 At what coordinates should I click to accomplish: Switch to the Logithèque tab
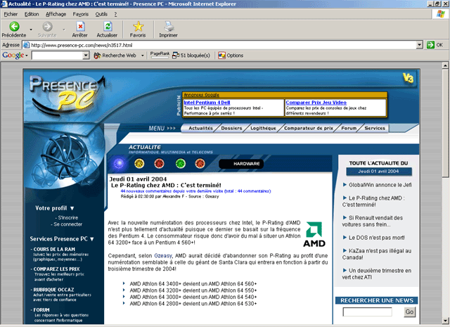(x=263, y=128)
